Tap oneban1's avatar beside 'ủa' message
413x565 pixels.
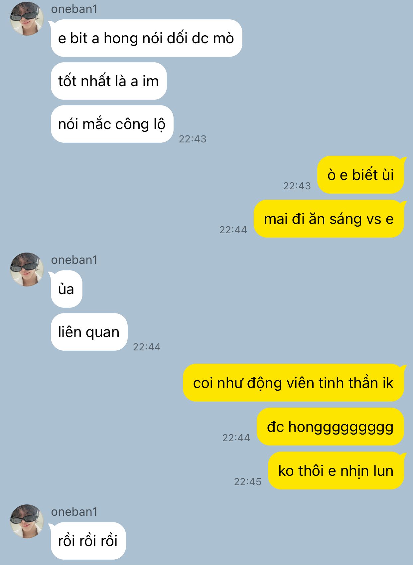[x=27, y=269]
